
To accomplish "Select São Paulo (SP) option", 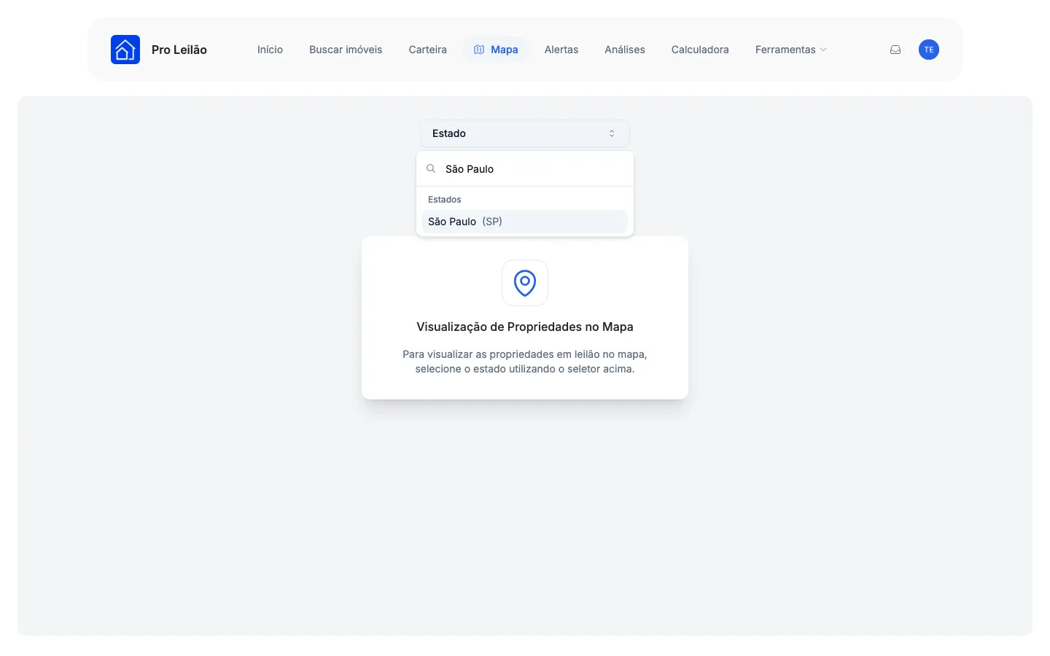I will coord(525,222).
